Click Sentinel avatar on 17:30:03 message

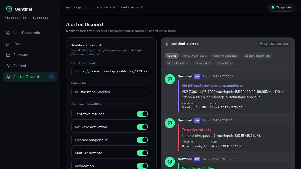click(170, 79)
